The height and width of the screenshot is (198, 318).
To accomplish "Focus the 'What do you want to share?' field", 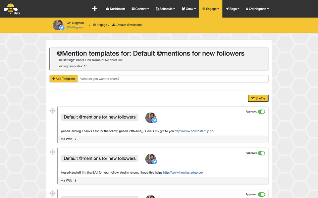I will [173, 79].
